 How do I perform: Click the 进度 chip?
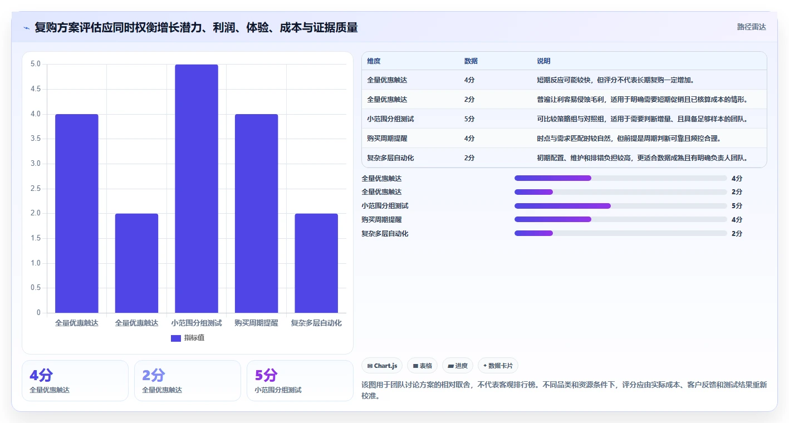coord(458,366)
